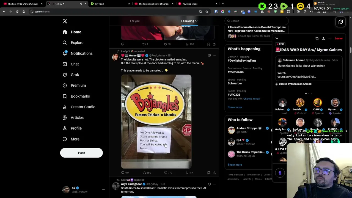Reload the page in the browser

tap(17, 12)
